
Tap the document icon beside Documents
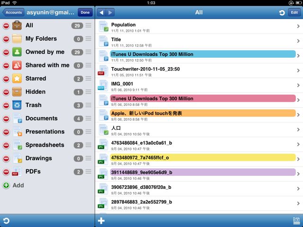coord(18,118)
